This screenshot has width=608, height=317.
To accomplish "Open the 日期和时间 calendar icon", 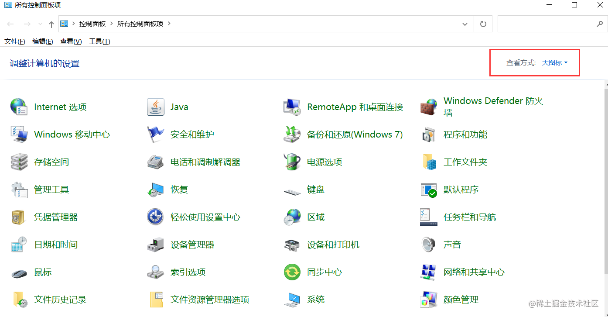I will click(19, 245).
